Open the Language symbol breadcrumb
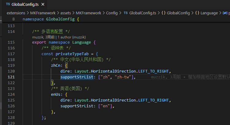This screenshot has width=230, height=125. coord(209,13)
